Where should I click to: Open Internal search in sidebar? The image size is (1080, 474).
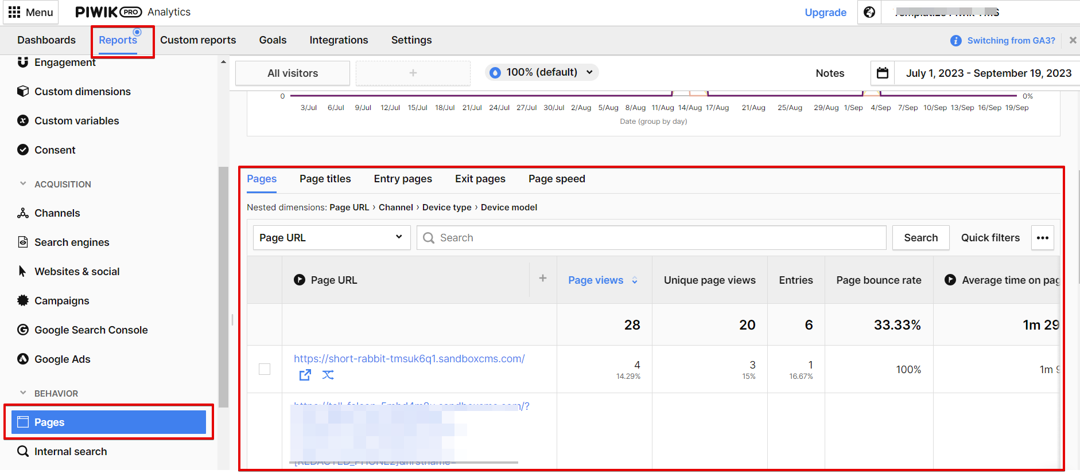(x=71, y=452)
